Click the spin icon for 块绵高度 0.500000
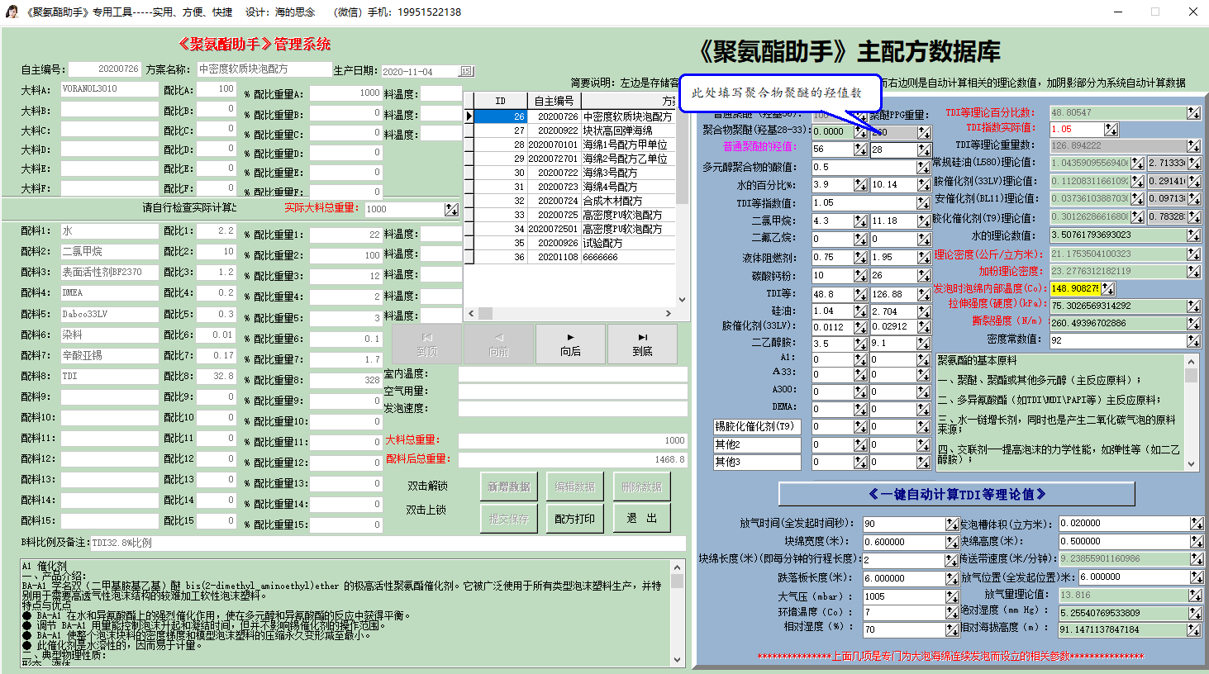Viewport: 1209px width, 674px height. pos(1197,542)
